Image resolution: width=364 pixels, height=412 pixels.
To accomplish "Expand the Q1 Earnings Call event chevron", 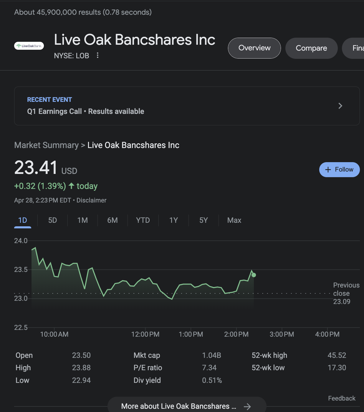I will [x=340, y=106].
